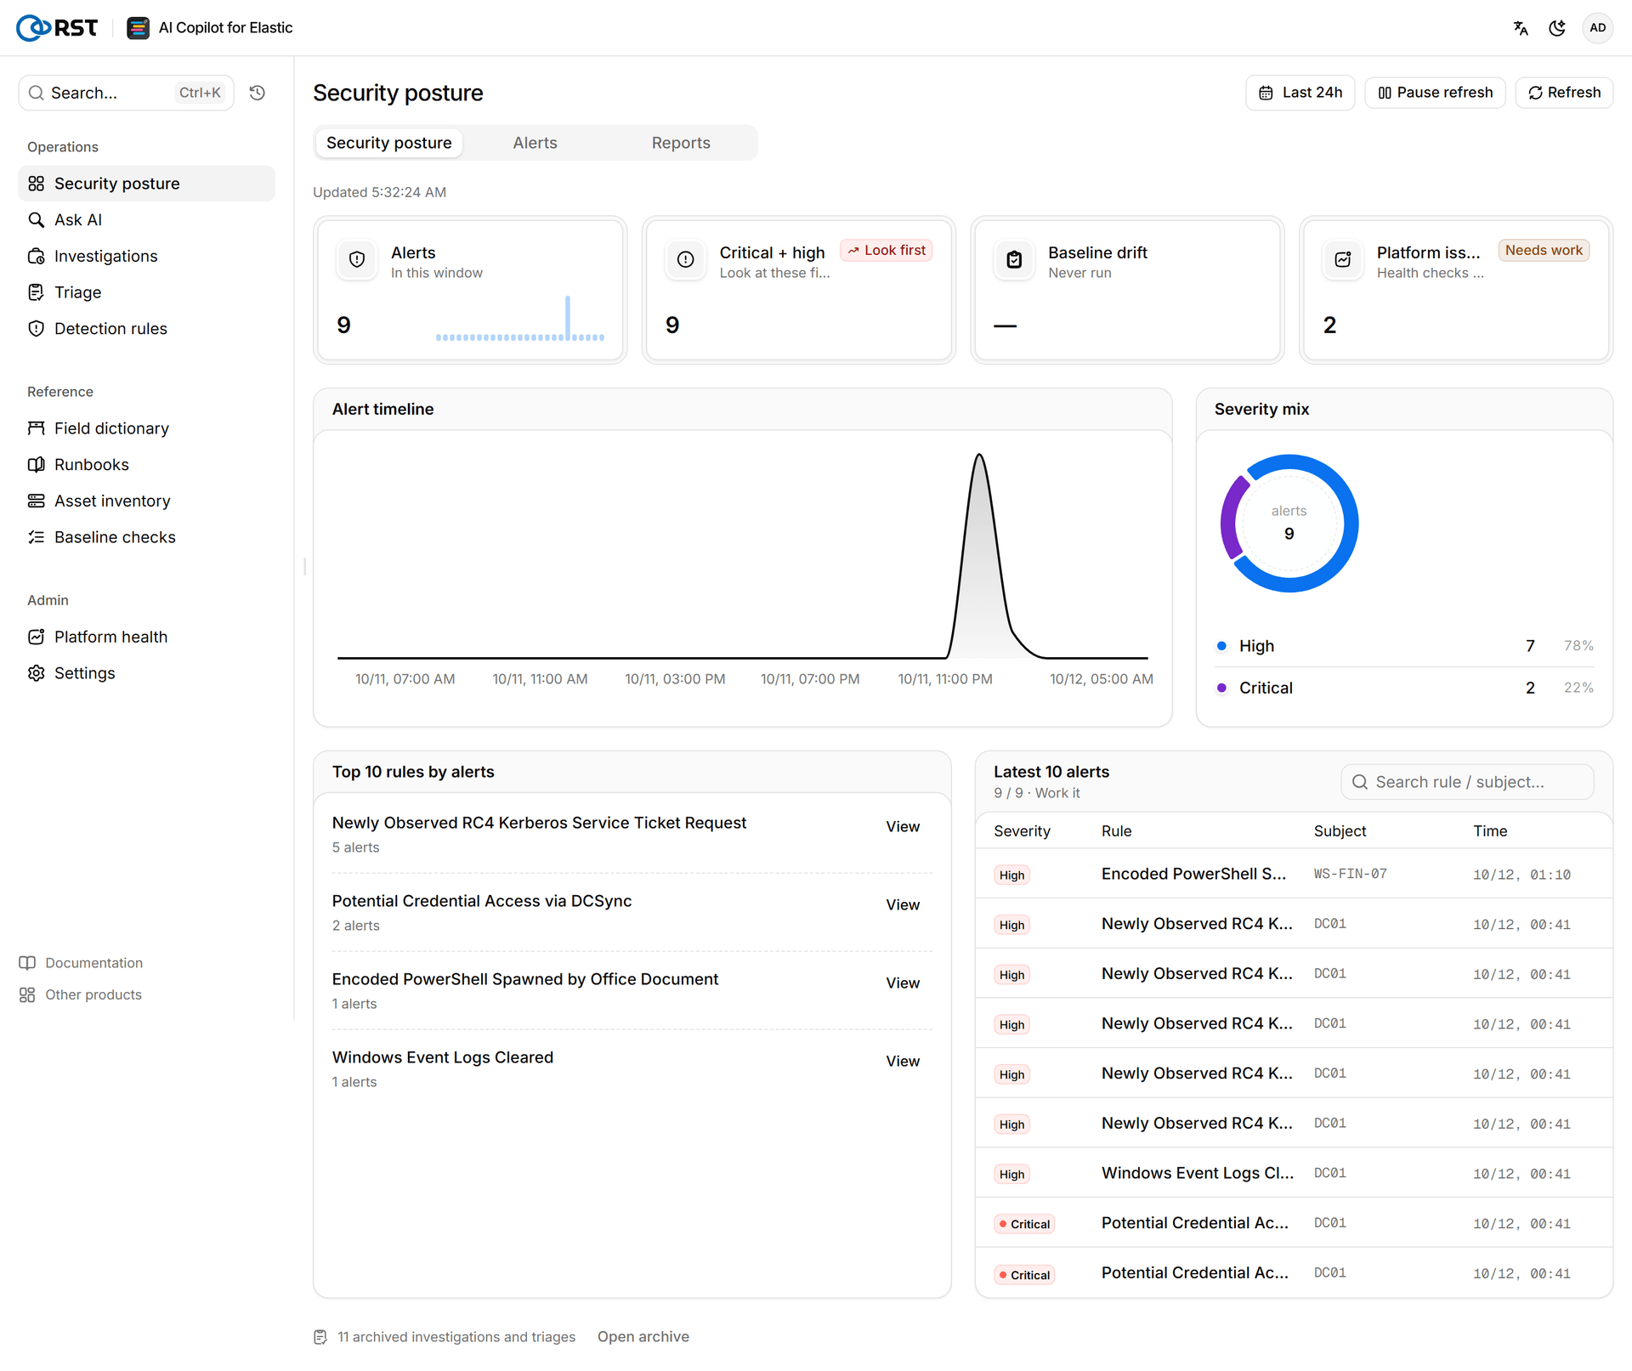The image size is (1632, 1371).
Task: Click the Subject column header
Action: (x=1340, y=831)
